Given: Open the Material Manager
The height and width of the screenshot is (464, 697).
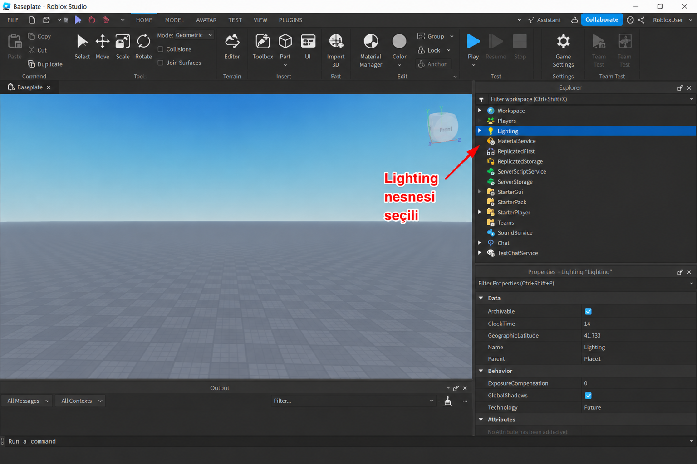Looking at the screenshot, I should 371,50.
